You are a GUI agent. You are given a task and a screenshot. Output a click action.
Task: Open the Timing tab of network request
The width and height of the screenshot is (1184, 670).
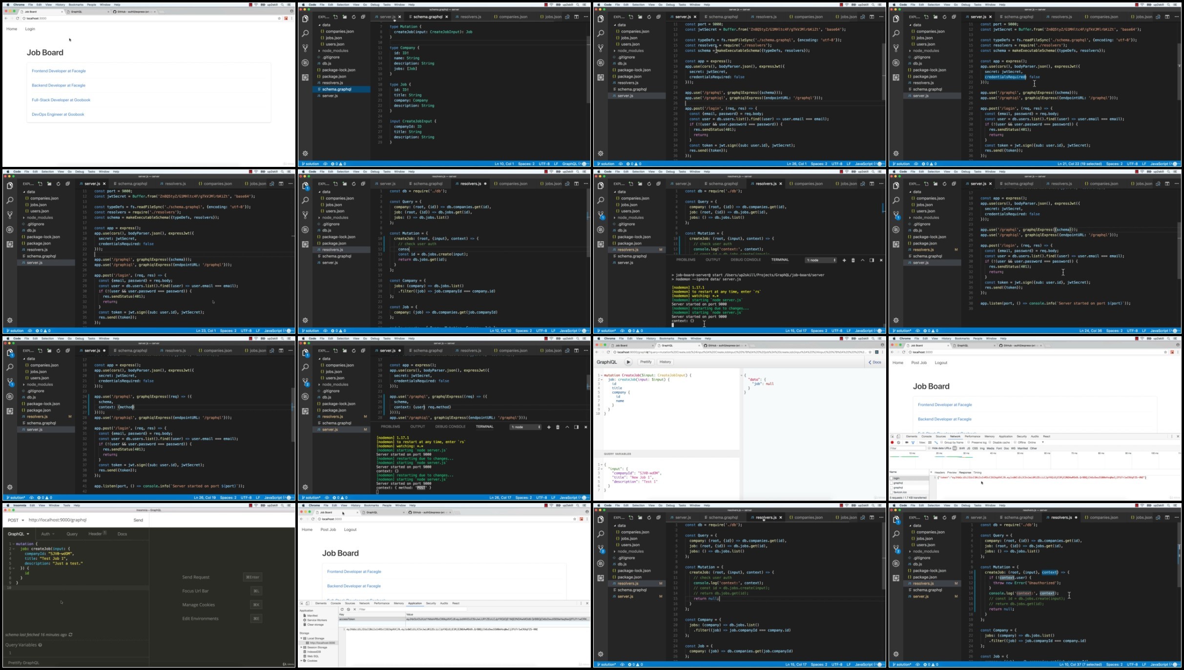point(977,472)
